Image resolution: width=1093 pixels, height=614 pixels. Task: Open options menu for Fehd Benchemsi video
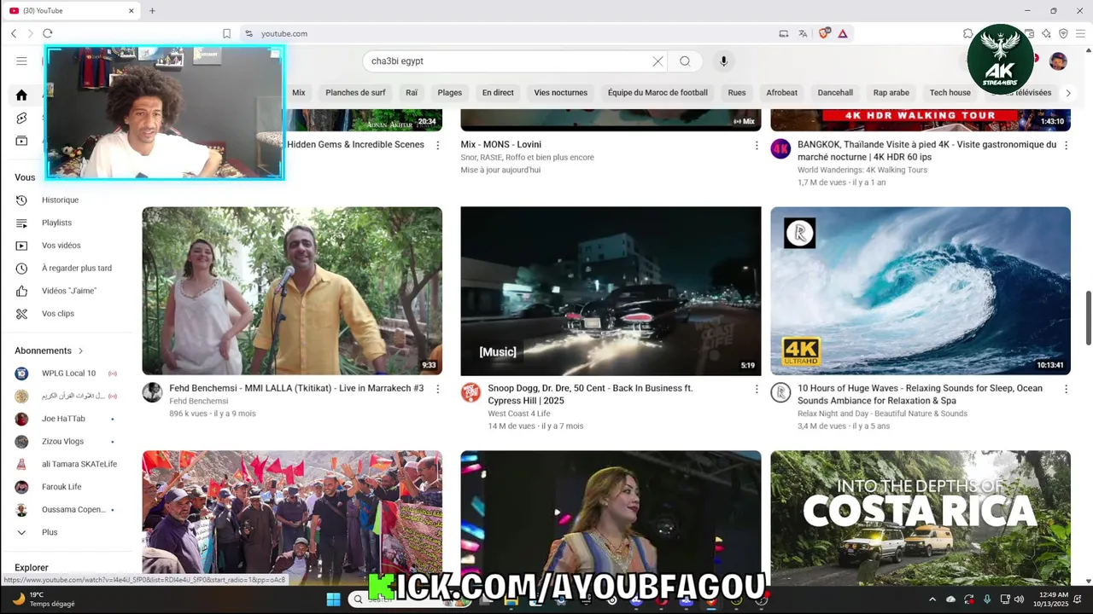tap(438, 389)
